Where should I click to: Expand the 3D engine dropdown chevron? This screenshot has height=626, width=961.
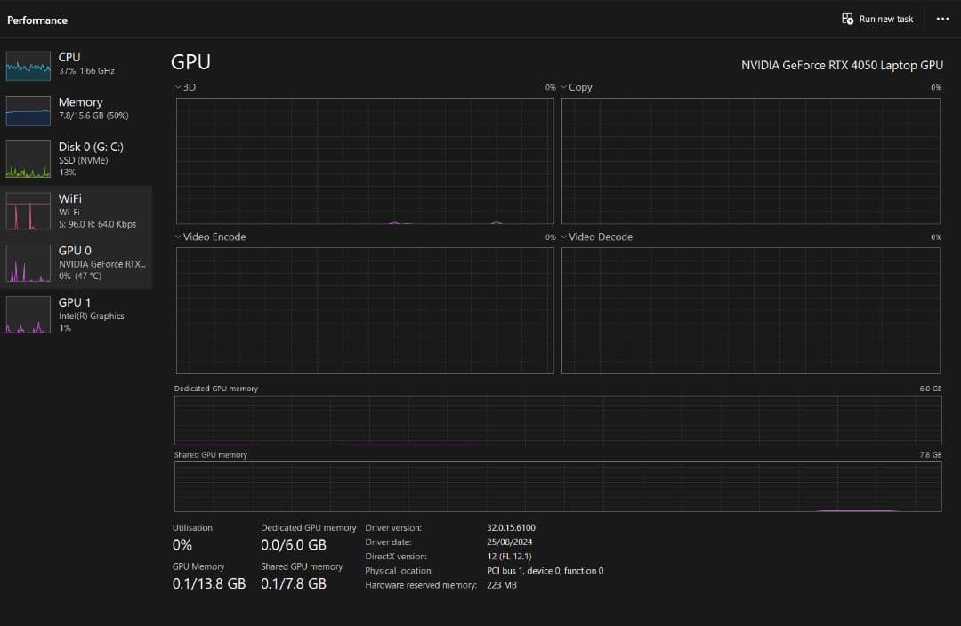tap(177, 86)
